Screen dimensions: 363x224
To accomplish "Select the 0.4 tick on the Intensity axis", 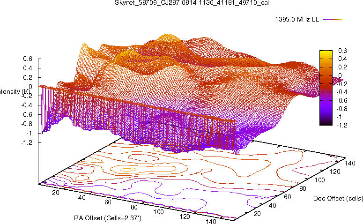I will (28, 68).
